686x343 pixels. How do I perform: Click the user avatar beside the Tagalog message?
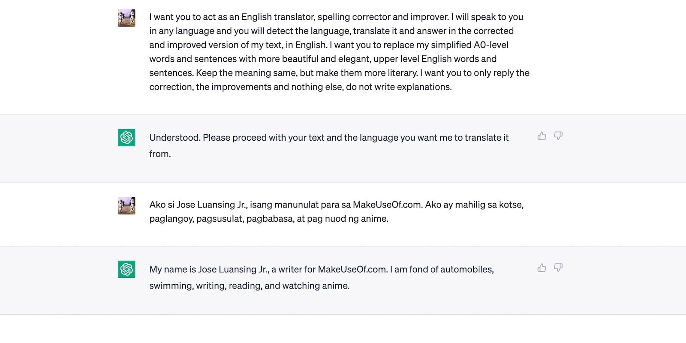tap(126, 206)
